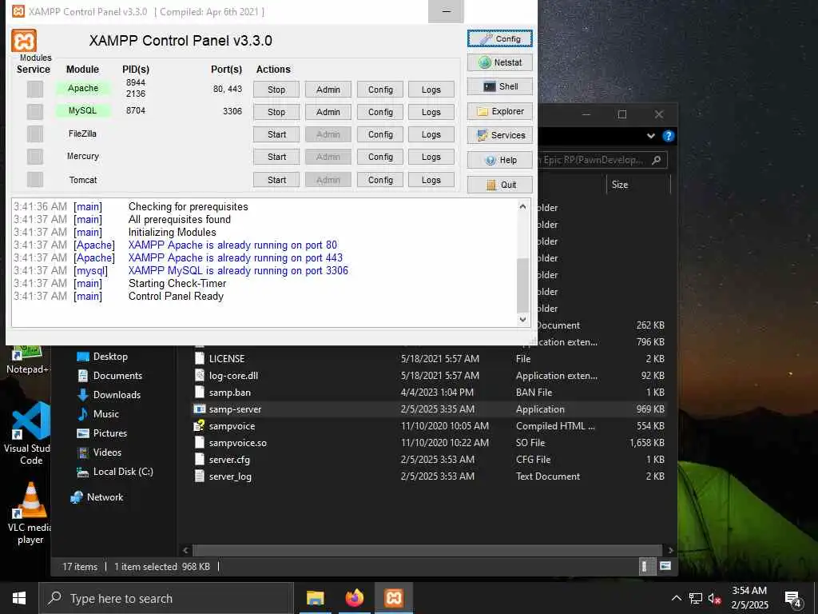Open Music folder in sidebar
This screenshot has width=818, height=614.
98,414
